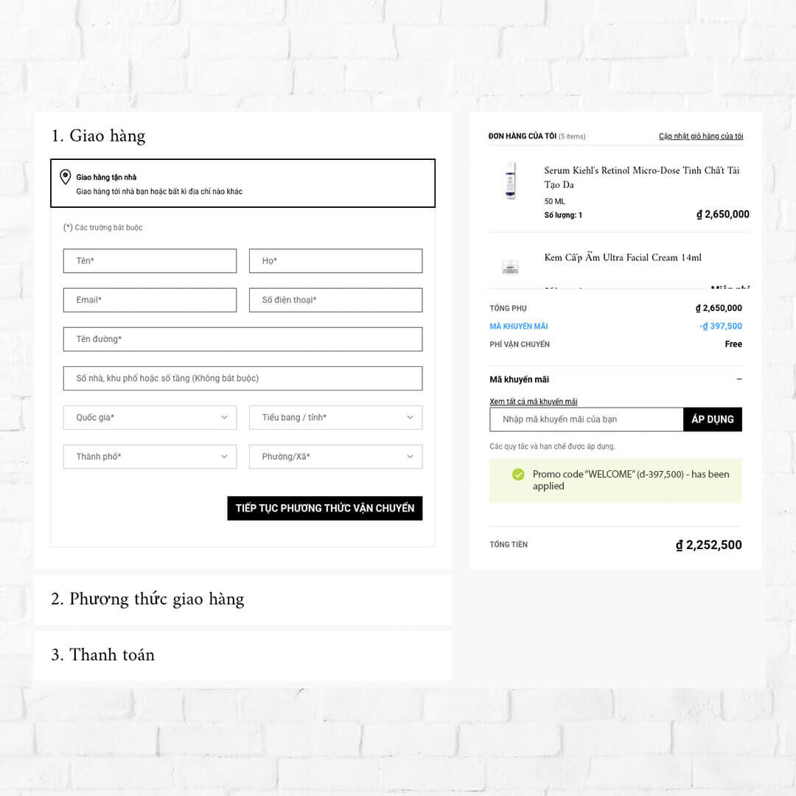Click the Tiếp tục phương thức vận chuyển button

click(325, 508)
